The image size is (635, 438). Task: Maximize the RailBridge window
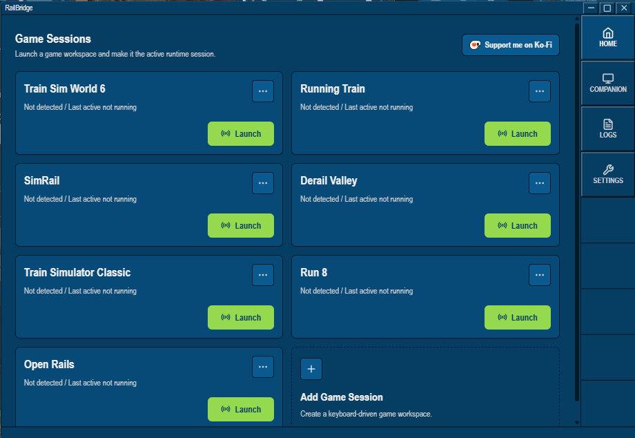click(607, 8)
